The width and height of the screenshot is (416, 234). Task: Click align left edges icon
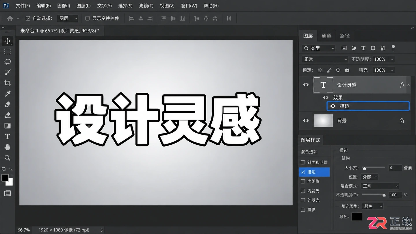(131, 18)
